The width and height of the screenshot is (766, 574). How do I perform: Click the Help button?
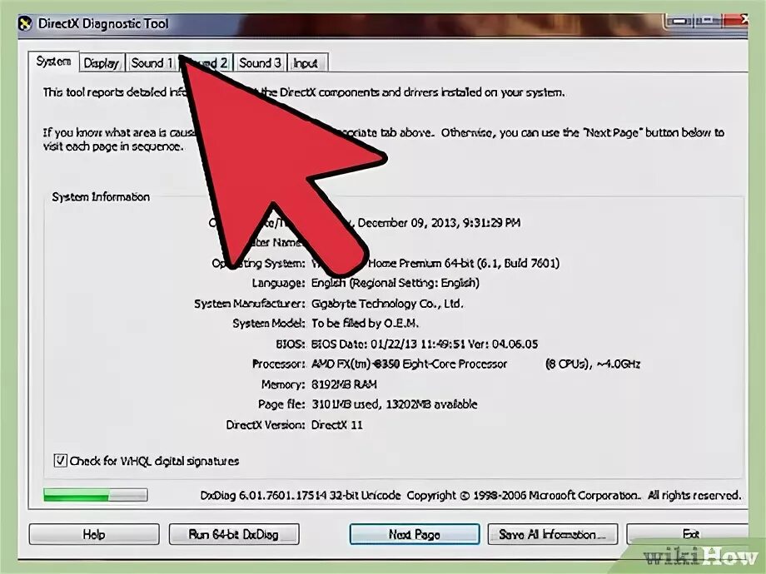[x=94, y=534]
